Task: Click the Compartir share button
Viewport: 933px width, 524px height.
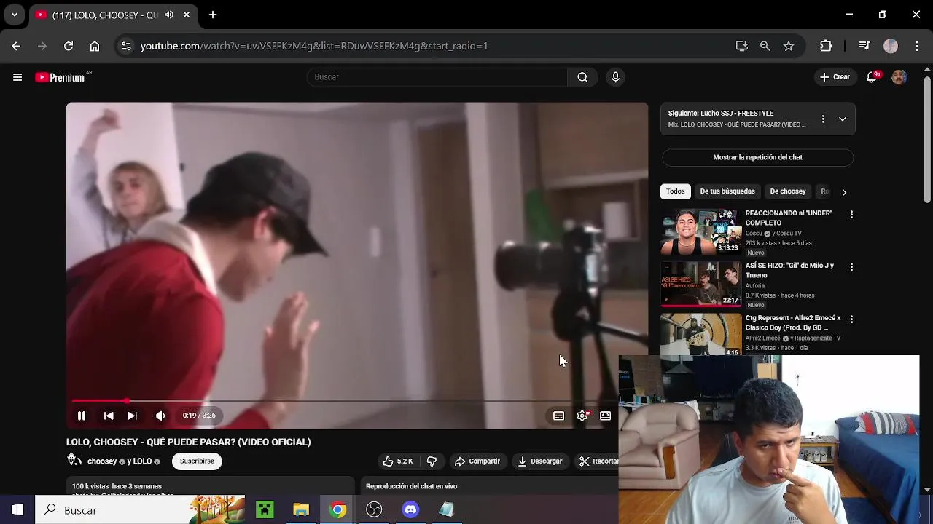Action: coord(477,461)
